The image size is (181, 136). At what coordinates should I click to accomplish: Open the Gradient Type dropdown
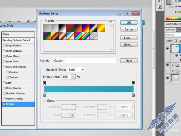76,70
